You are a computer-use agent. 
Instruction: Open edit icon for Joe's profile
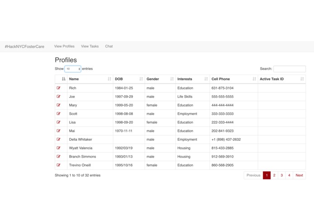coord(58,97)
